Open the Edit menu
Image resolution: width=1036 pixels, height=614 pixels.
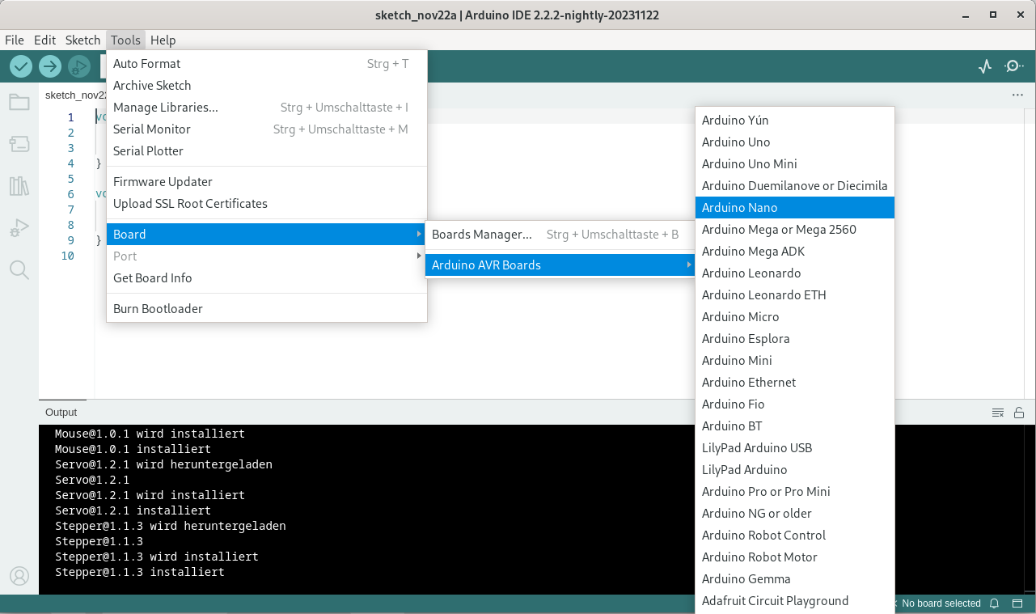click(x=44, y=40)
